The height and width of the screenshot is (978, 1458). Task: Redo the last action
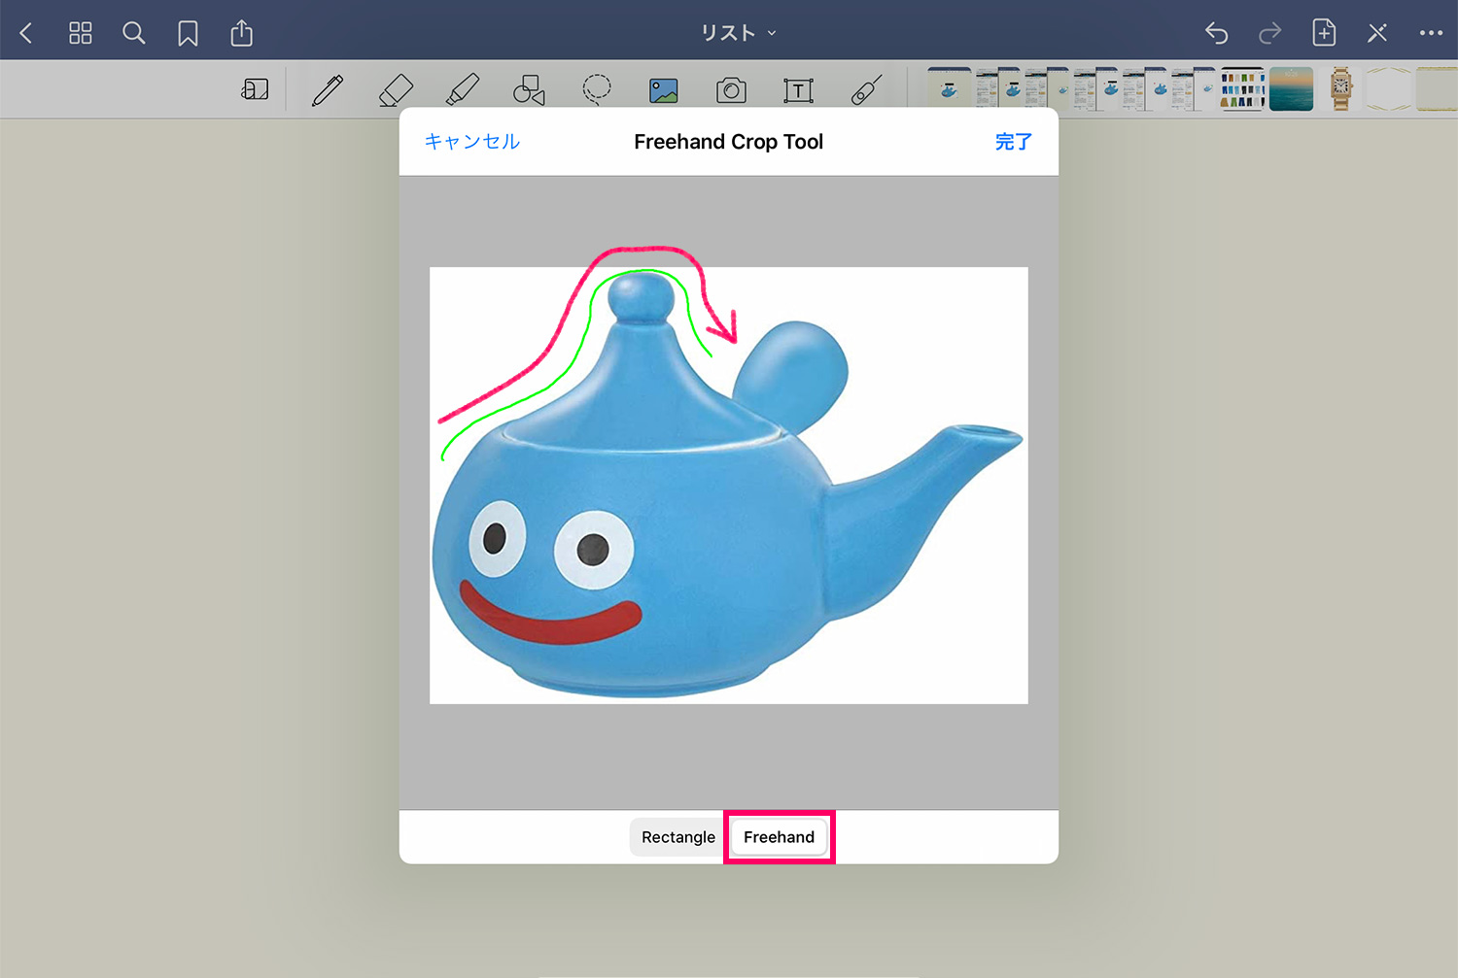click(1269, 33)
